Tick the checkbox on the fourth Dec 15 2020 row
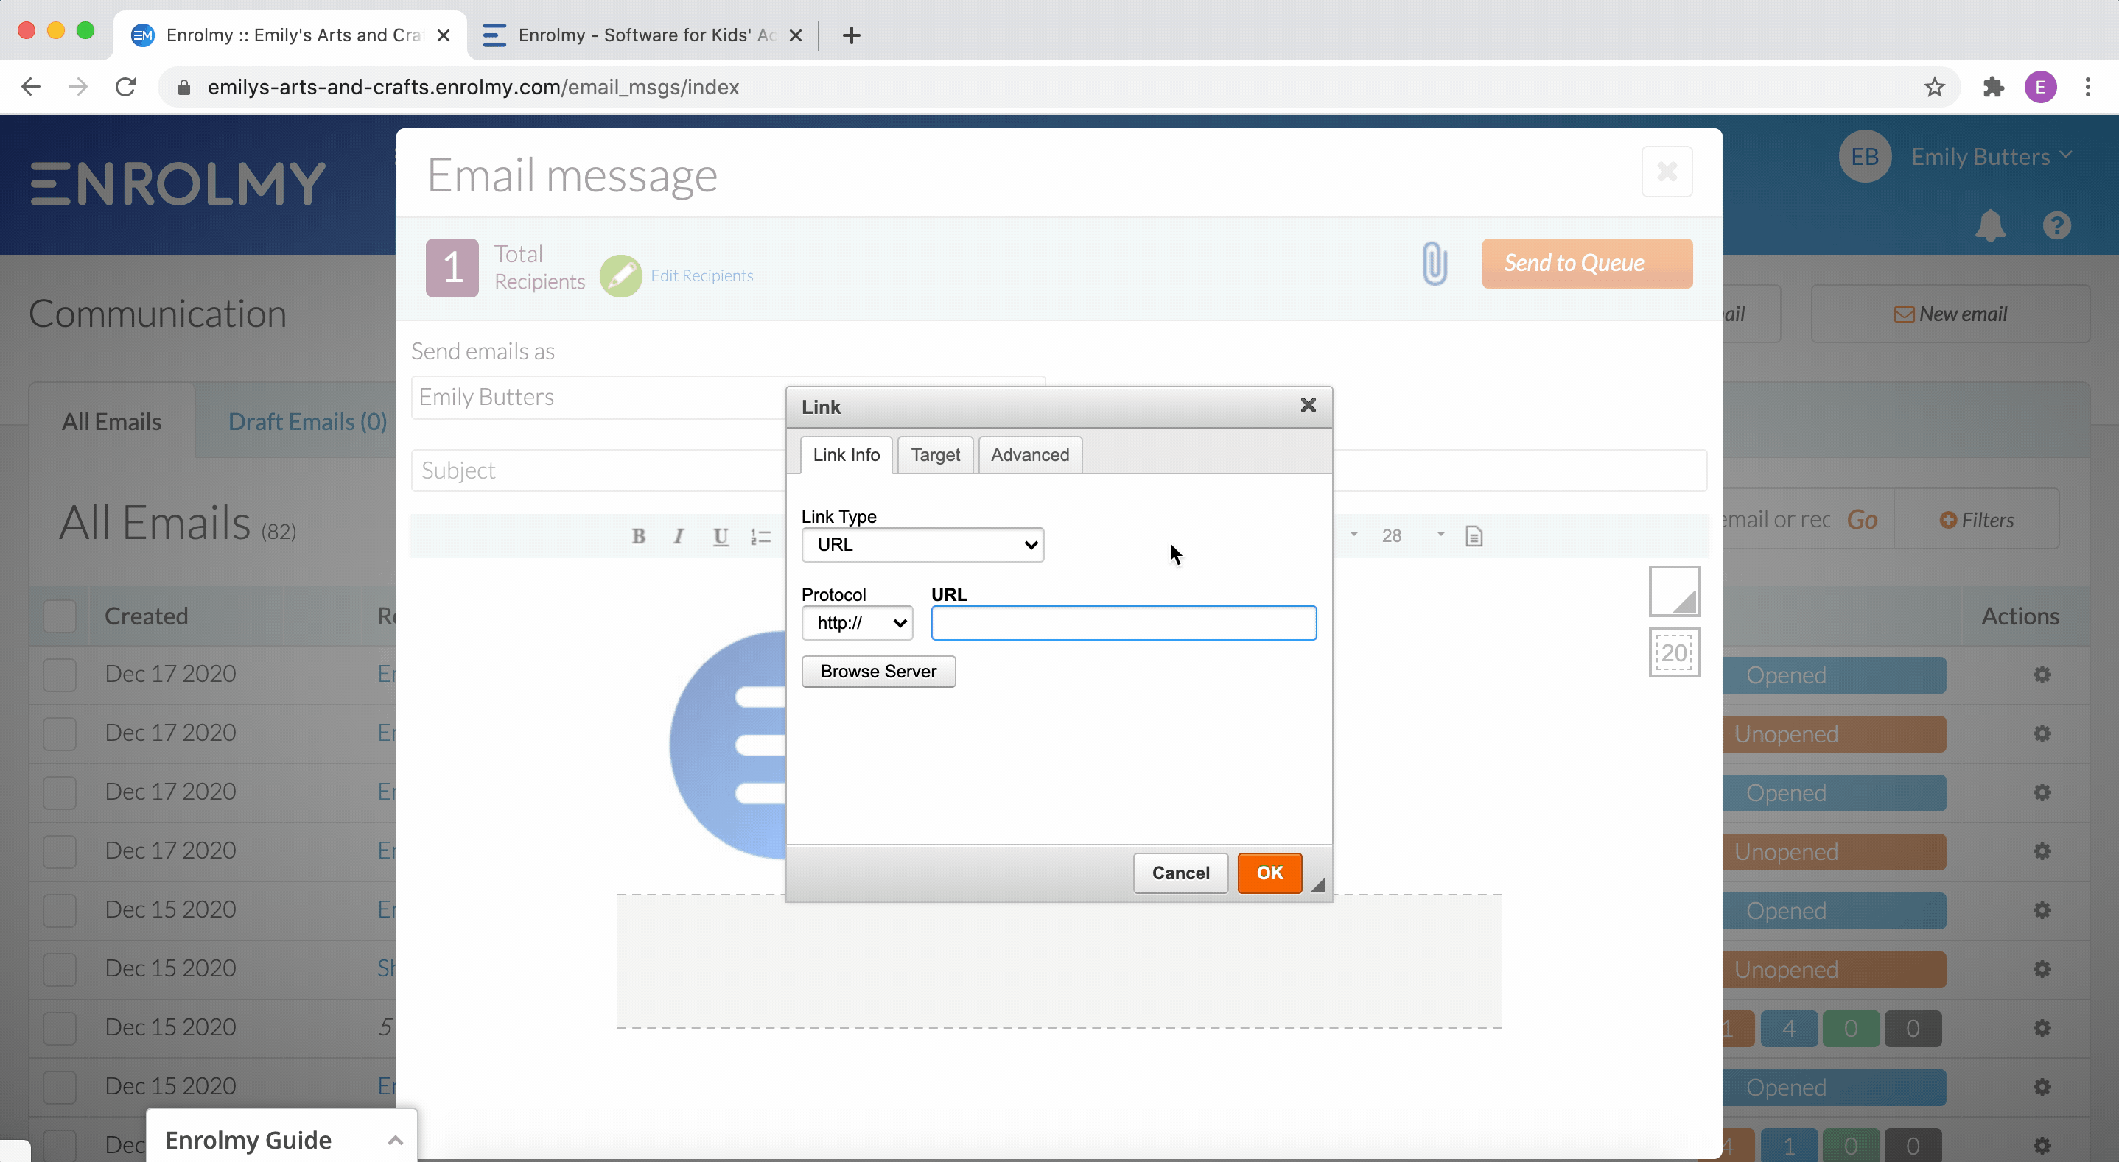This screenshot has height=1162, width=2119. coord(59,1087)
